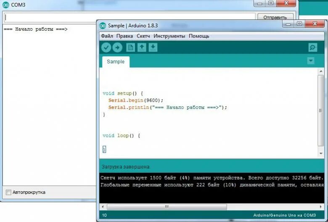This screenshot has width=328, height=222.
Task: Click the editor vertical scrollbar up arrow
Action: [x=321, y=71]
